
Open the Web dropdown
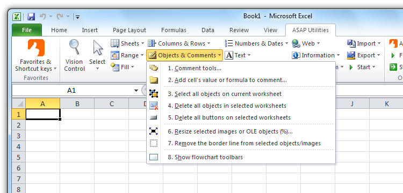[x=306, y=43]
